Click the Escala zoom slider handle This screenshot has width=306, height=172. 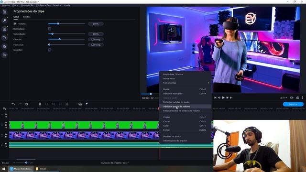(26, 162)
